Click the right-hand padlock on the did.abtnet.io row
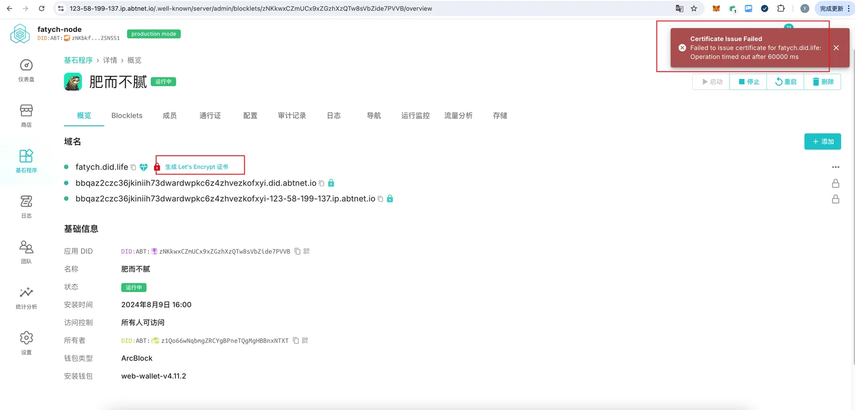The height and width of the screenshot is (410, 855). click(x=836, y=183)
